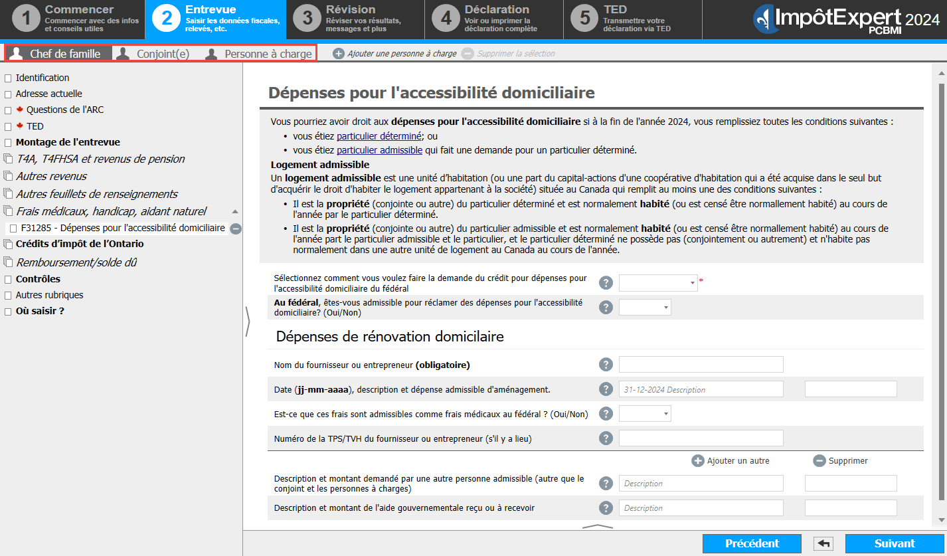Select the 'Chef de famille' tab
The image size is (947, 556).
click(58, 54)
